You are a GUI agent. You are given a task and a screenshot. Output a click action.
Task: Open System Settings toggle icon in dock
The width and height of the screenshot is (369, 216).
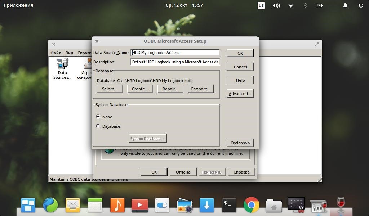point(162,205)
